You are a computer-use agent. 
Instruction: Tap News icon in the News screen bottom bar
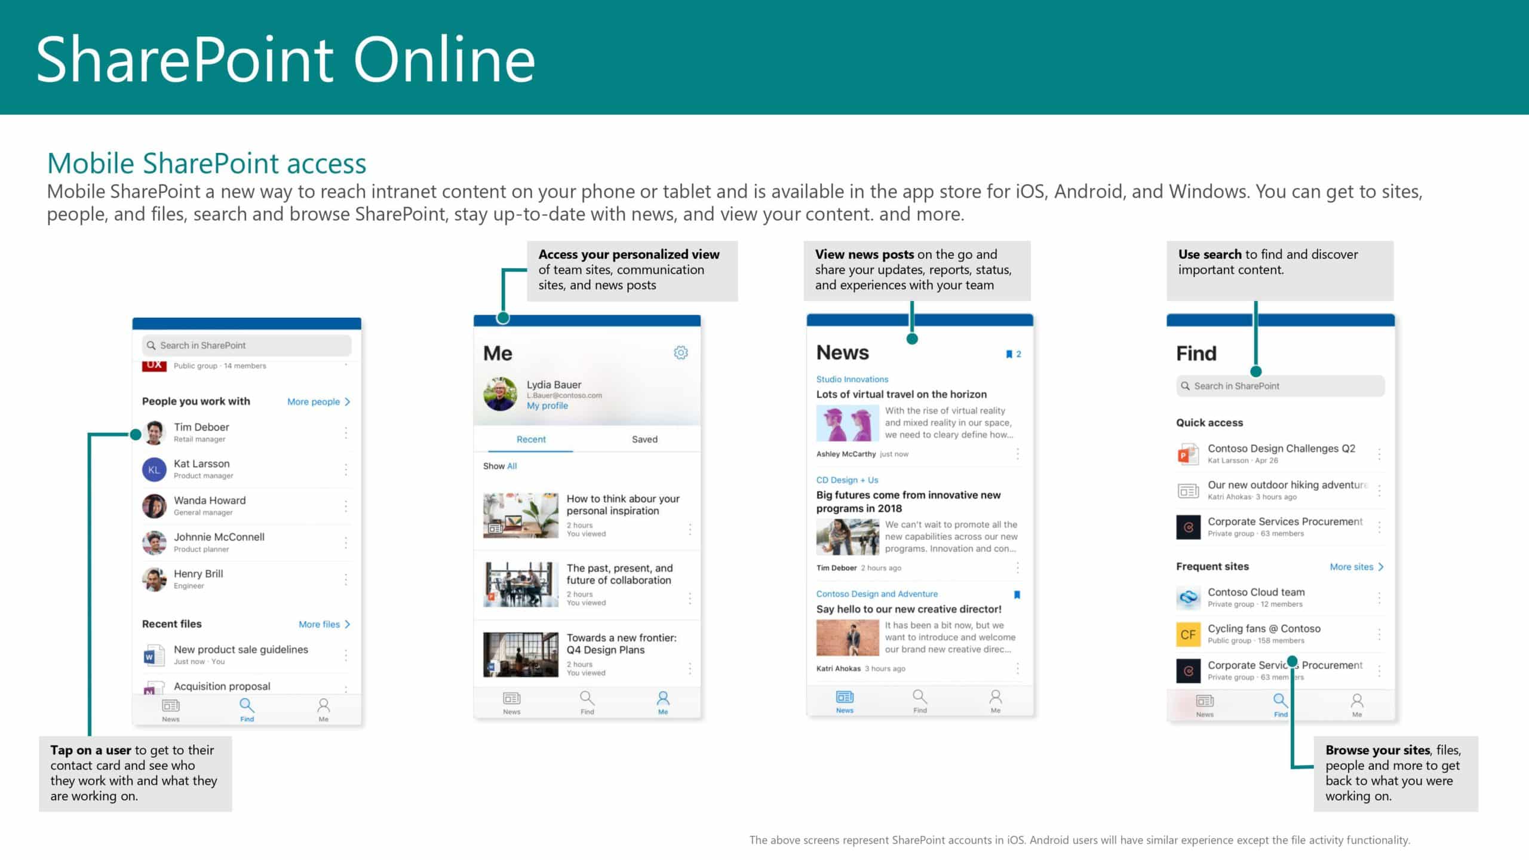pos(845,701)
